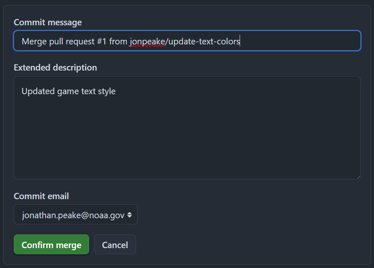The height and width of the screenshot is (268, 374).
Task: Place cursor in "Updated game text style"
Action: [68, 91]
